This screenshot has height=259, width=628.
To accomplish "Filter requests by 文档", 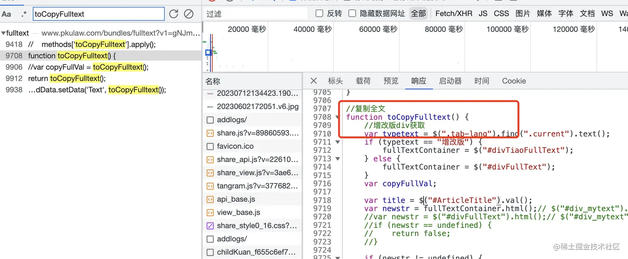I will [x=587, y=14].
